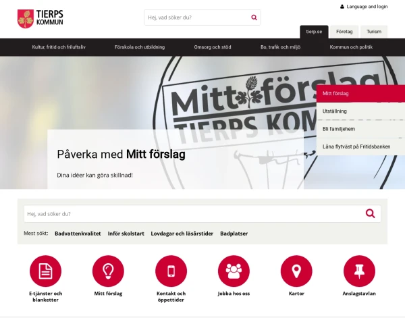The height and width of the screenshot is (324, 405).
Task: Open the Mitt förslag lightbulb icon
Action: pos(108,271)
